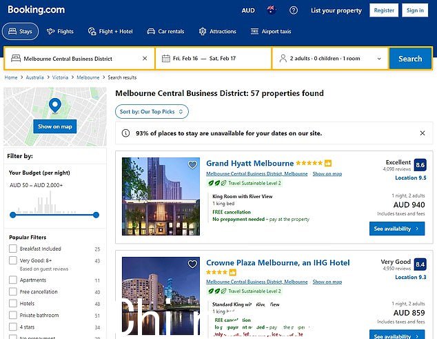Open the Booking.com home logo
This screenshot has height=339, width=437.
coord(37,10)
